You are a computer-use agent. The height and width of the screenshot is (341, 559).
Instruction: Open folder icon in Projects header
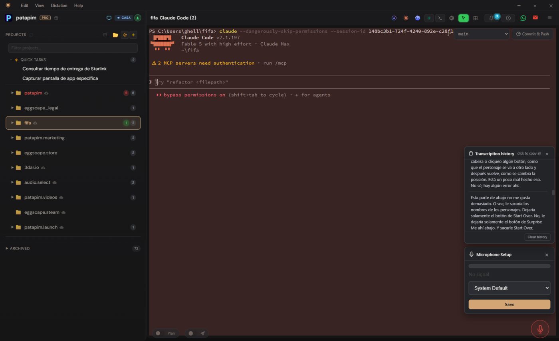[x=115, y=35]
